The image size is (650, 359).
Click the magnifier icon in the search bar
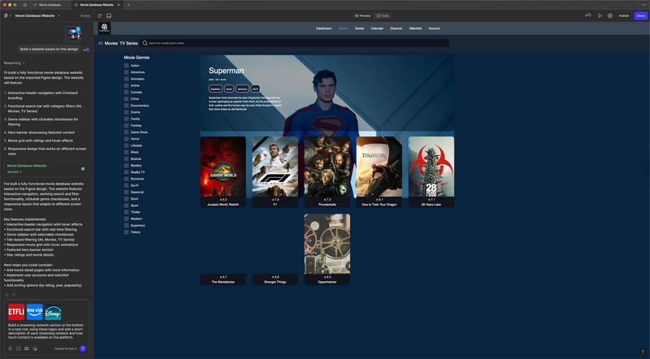tap(145, 43)
